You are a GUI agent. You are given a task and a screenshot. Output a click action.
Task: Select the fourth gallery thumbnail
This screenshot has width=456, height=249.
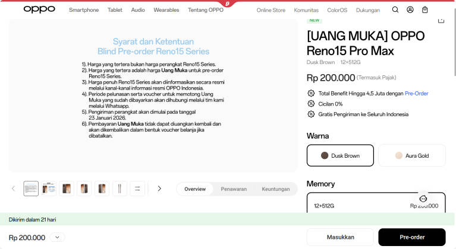pyautogui.click(x=84, y=189)
